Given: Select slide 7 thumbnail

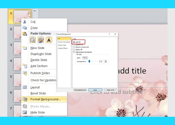Looking at the screenshot, I should pyautogui.click(x=17, y=111).
